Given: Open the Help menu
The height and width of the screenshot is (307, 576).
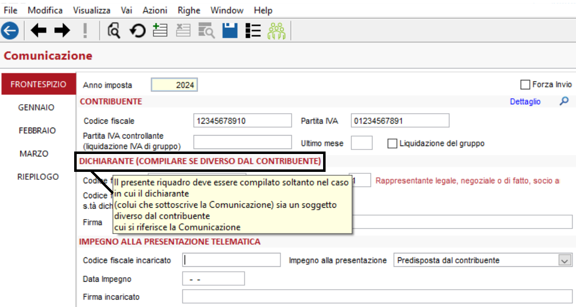Looking at the screenshot, I should (x=263, y=10).
